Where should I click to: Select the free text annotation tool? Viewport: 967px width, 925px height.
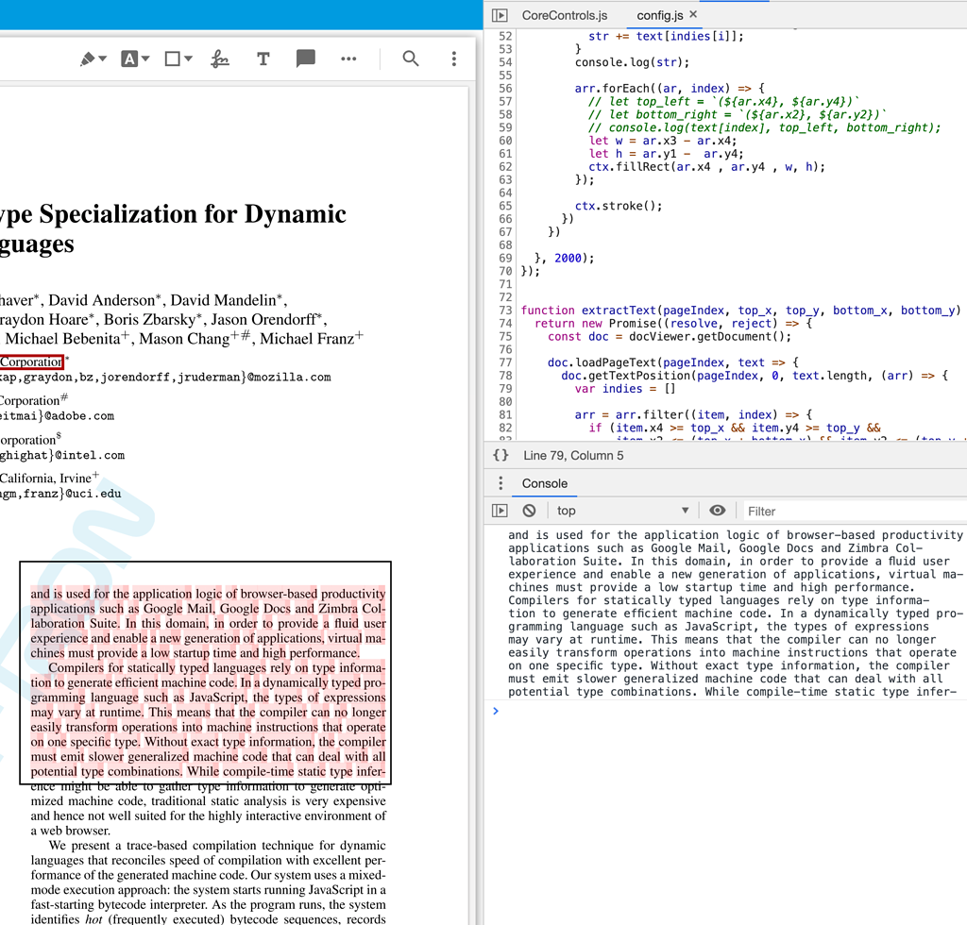click(x=263, y=59)
